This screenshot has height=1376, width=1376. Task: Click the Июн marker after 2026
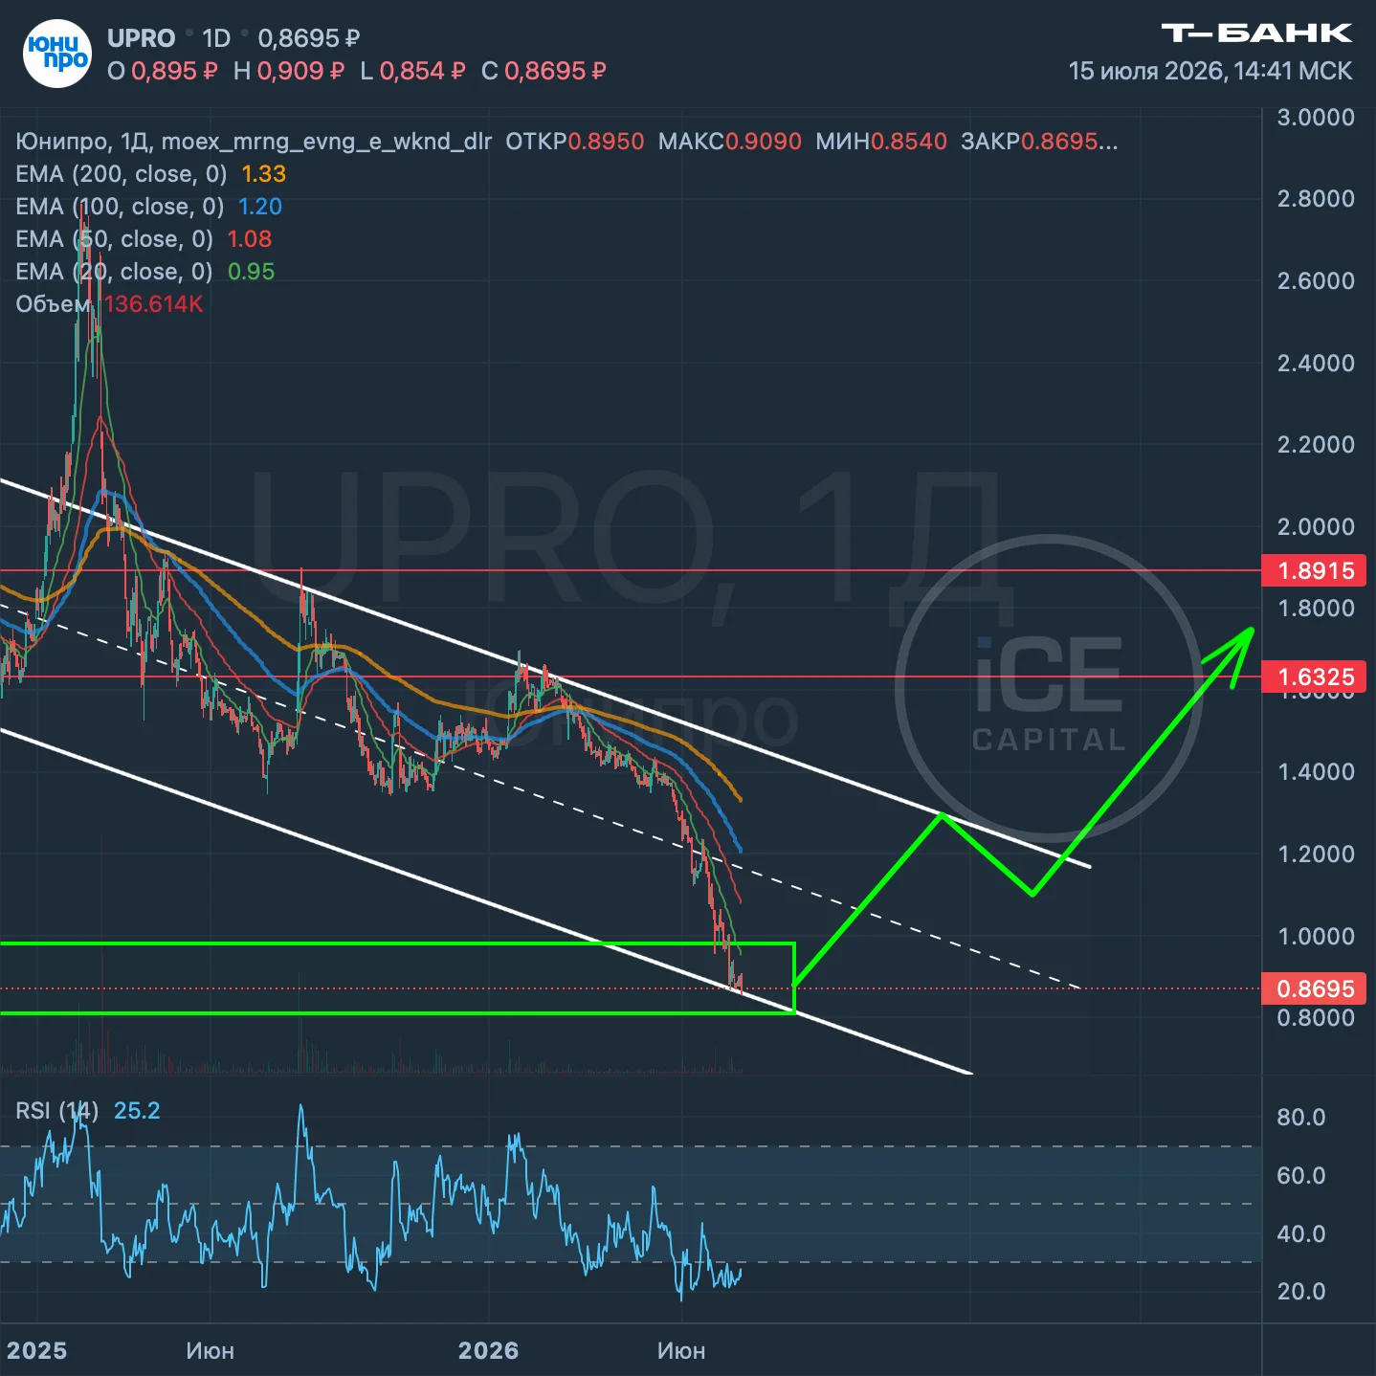pyautogui.click(x=681, y=1351)
